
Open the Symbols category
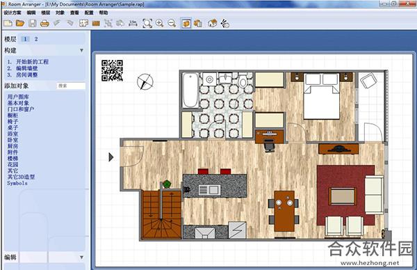pos(17,183)
